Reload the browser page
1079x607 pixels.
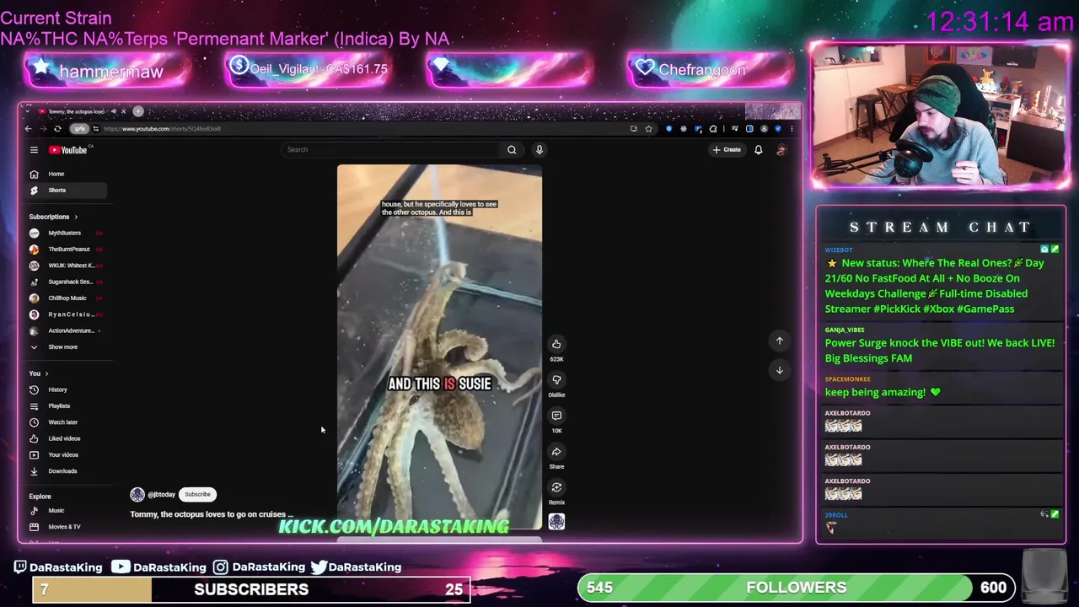(x=57, y=129)
